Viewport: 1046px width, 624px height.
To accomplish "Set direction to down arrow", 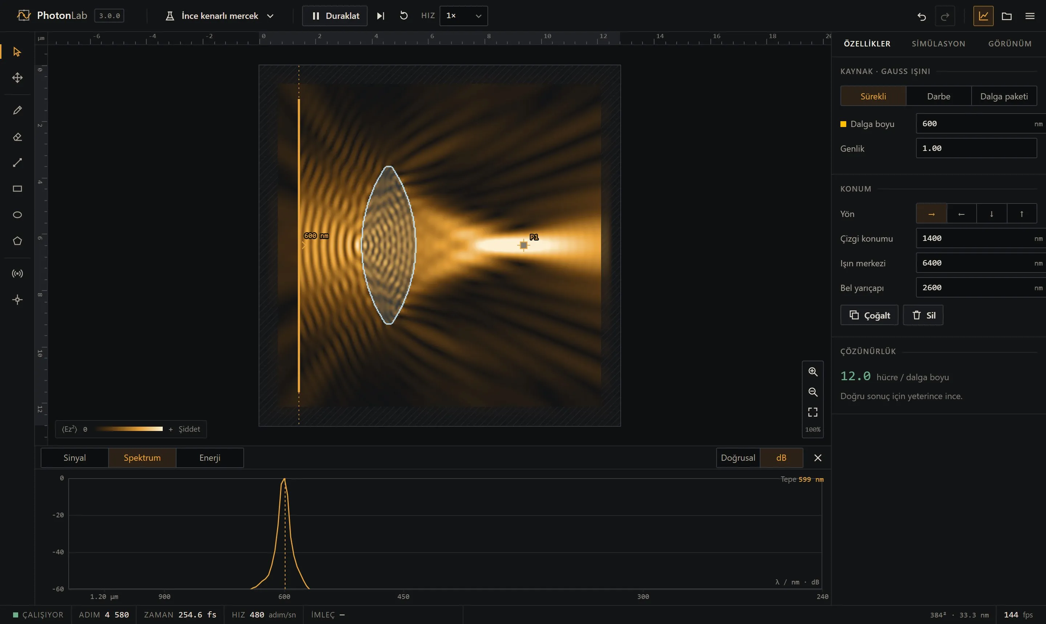I will tap(992, 214).
